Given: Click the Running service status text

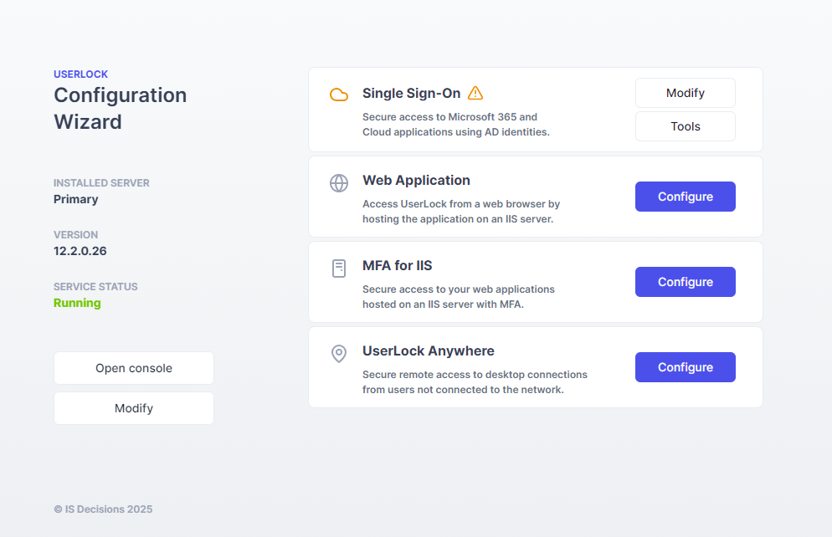Looking at the screenshot, I should point(77,303).
